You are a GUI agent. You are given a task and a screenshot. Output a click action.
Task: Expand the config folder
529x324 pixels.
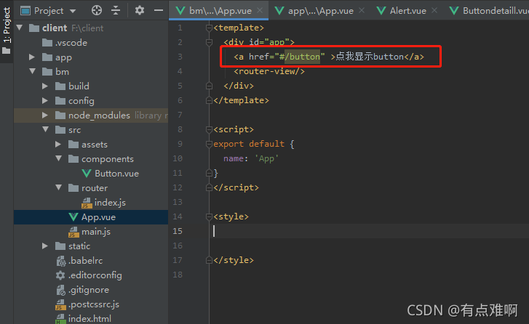(45, 100)
